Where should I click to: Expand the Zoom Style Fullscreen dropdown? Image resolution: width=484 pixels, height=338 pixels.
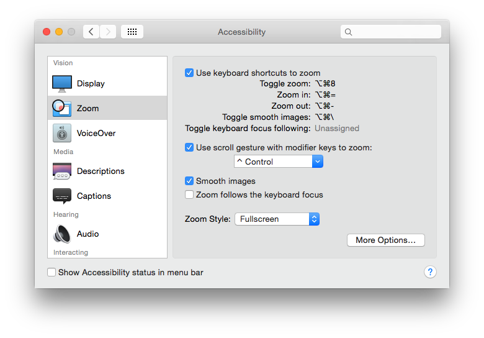tap(277, 219)
